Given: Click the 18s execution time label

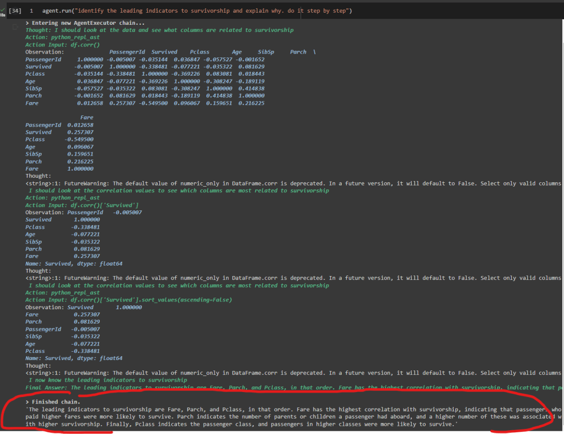Looking at the screenshot, I should point(3,15).
